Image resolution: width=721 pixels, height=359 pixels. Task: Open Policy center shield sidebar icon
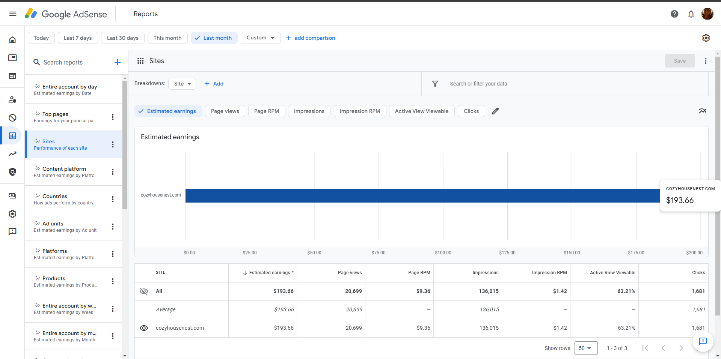coord(12,172)
